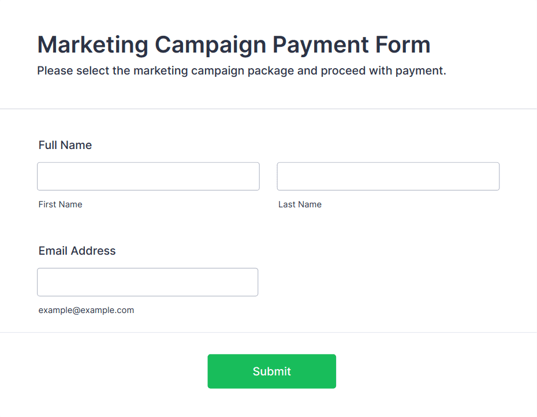The width and height of the screenshot is (537, 417).
Task: Click the word Please in the subtitle
Action: click(x=55, y=70)
